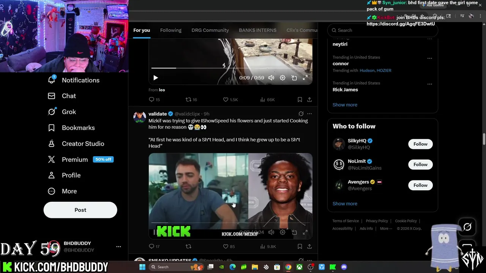Click Grok explain icon on validate post

point(301,114)
